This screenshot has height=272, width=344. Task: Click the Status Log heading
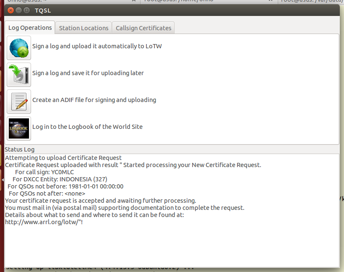20,149
